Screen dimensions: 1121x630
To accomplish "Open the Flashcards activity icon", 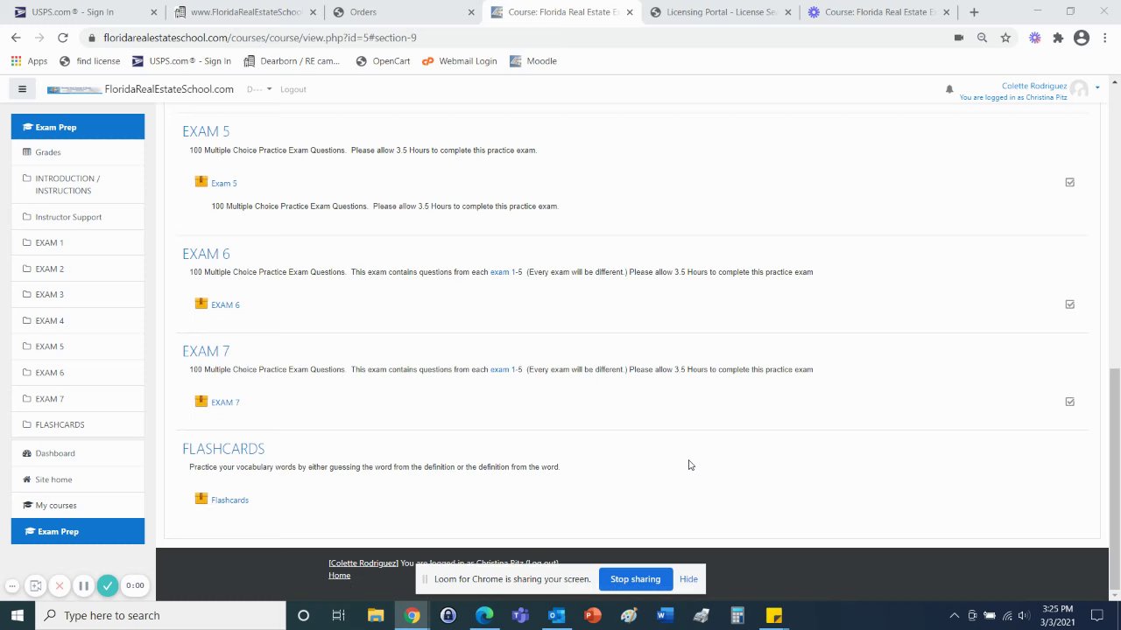I will (x=201, y=499).
